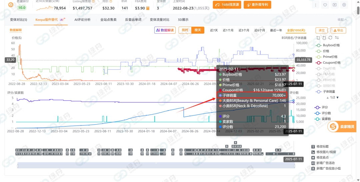Click the SellerSprite logo icon at top left
Viewport: 360px width, 182px height.
11,5
